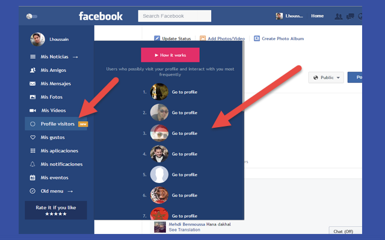
Task: Open visitor number 4 profile picture
Action: [159, 154]
